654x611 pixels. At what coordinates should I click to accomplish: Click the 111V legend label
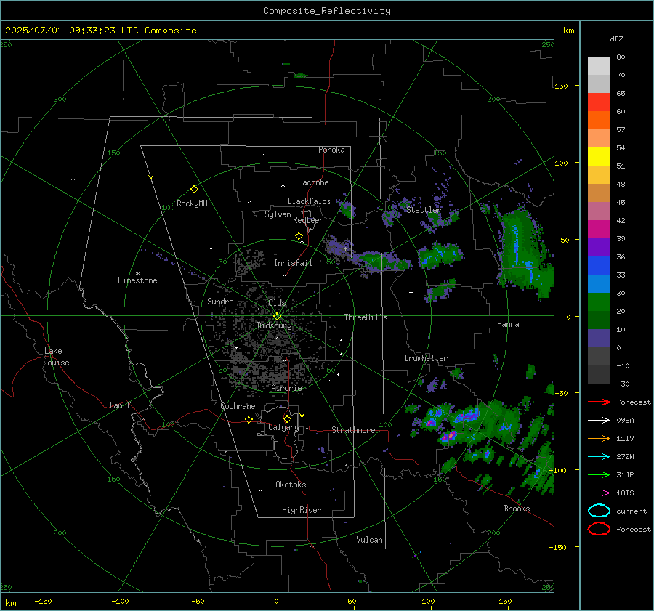pos(625,438)
